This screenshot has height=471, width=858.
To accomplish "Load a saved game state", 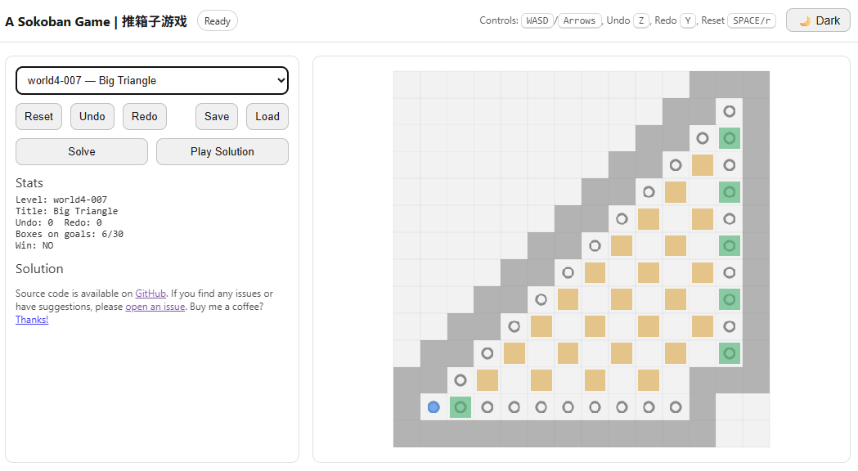I will [x=267, y=116].
